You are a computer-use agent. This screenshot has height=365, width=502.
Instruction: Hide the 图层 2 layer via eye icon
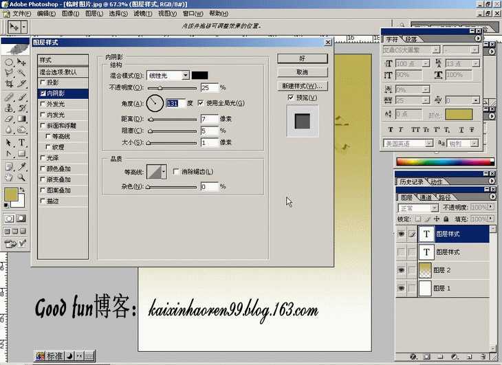click(x=401, y=270)
